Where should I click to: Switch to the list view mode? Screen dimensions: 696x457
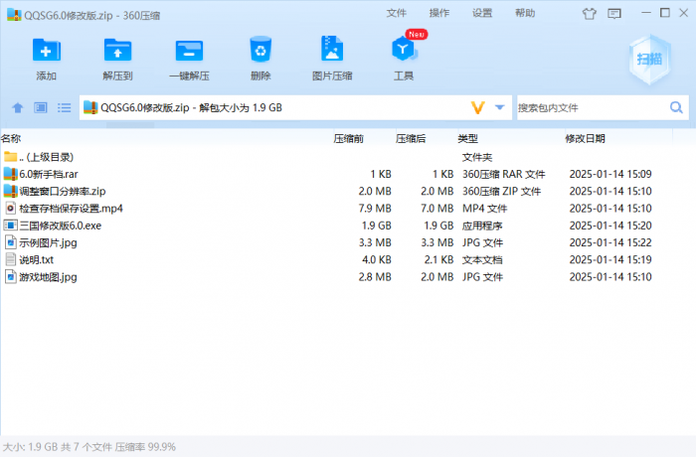tap(64, 107)
